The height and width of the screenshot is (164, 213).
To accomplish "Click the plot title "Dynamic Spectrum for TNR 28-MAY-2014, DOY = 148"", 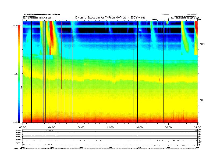I will [110, 17].
